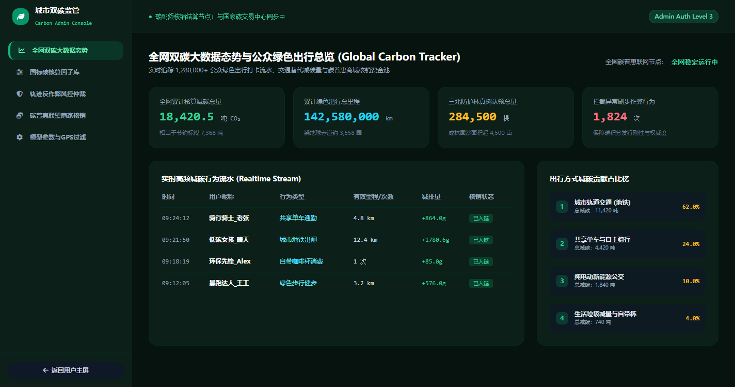Viewport: 735px width, 387px height.
Task: Click the 62.0% share for metro
Action: 691,207
